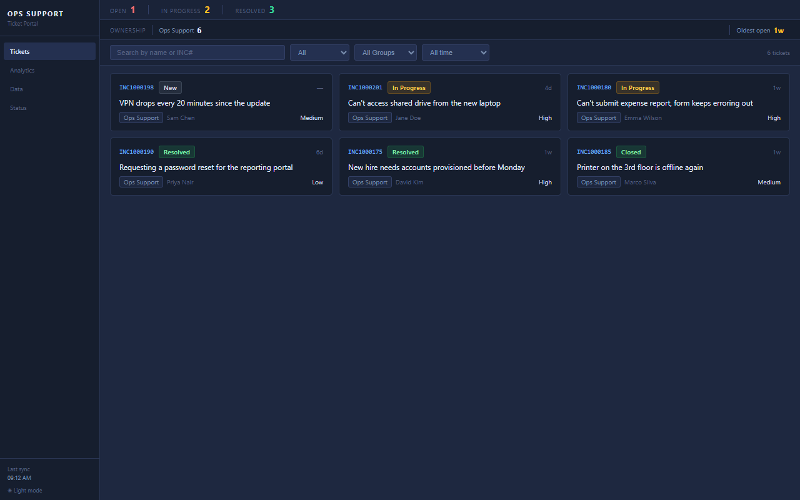Click the OPS SUPPORT portal logo title
This screenshot has height=500, width=800.
36,14
